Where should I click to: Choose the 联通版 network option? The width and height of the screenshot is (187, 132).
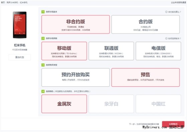(x=111, y=51)
